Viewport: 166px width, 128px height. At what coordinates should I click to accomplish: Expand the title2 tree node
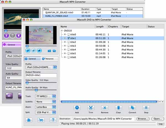tap(65, 42)
